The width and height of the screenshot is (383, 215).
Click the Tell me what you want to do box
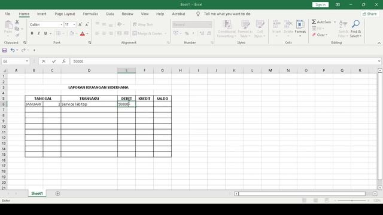(x=227, y=14)
